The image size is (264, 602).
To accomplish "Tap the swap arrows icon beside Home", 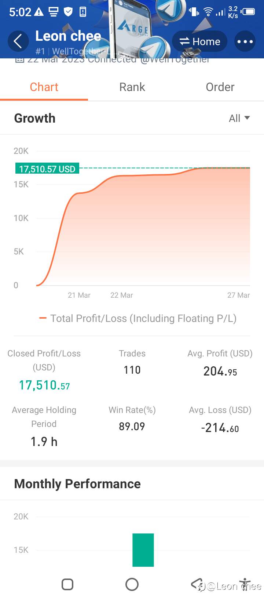I will coord(184,41).
